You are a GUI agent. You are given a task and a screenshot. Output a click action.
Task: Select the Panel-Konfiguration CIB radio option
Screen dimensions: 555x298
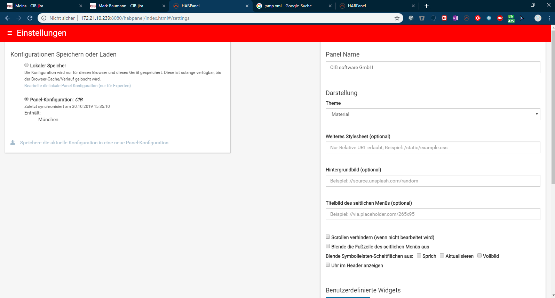pyautogui.click(x=26, y=99)
